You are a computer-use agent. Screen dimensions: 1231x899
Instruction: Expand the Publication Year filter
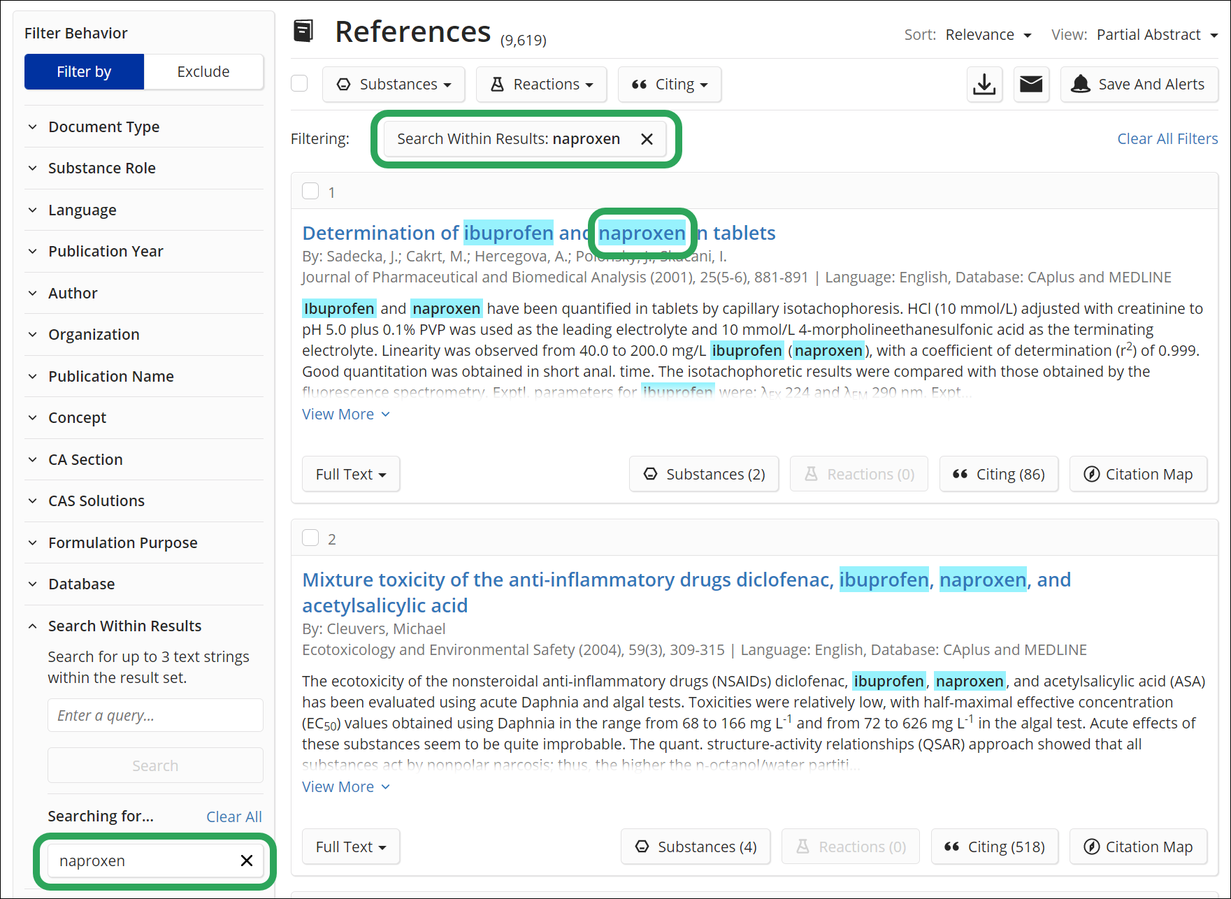point(144,251)
